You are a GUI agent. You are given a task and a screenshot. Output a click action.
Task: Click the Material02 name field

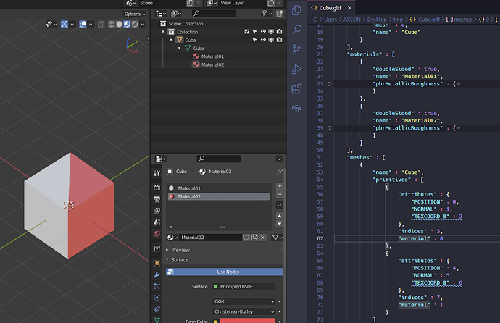click(x=209, y=237)
